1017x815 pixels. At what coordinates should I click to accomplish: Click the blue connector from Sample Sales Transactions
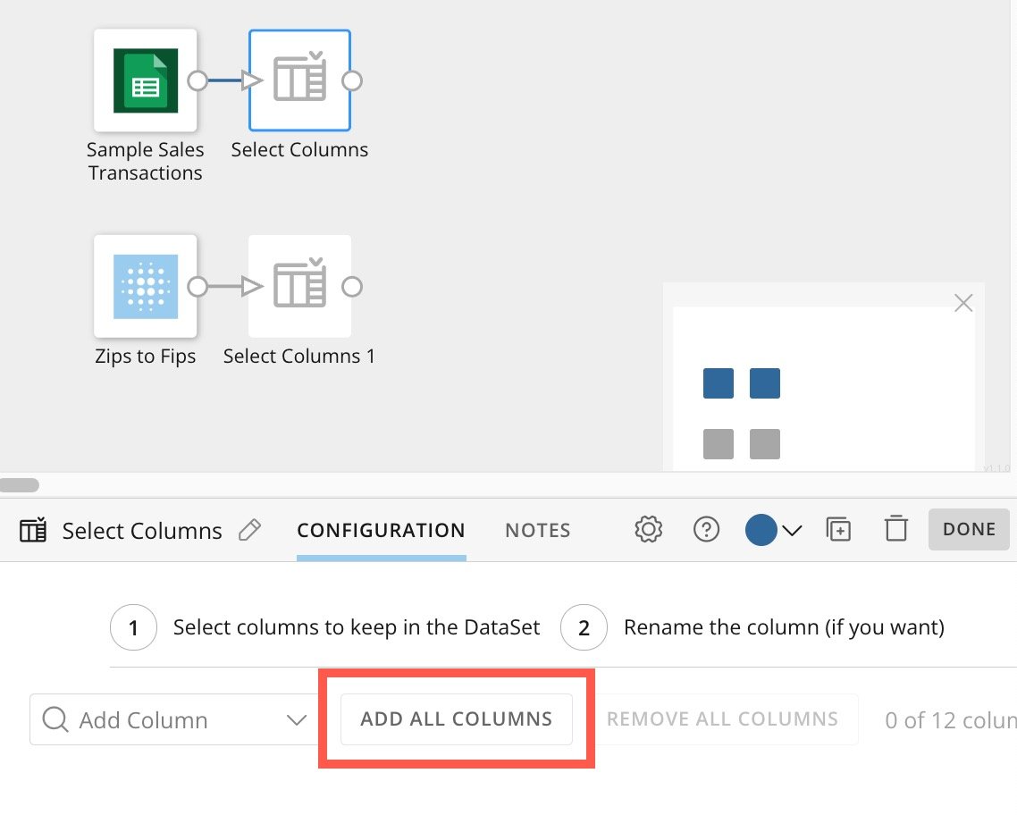(235, 80)
